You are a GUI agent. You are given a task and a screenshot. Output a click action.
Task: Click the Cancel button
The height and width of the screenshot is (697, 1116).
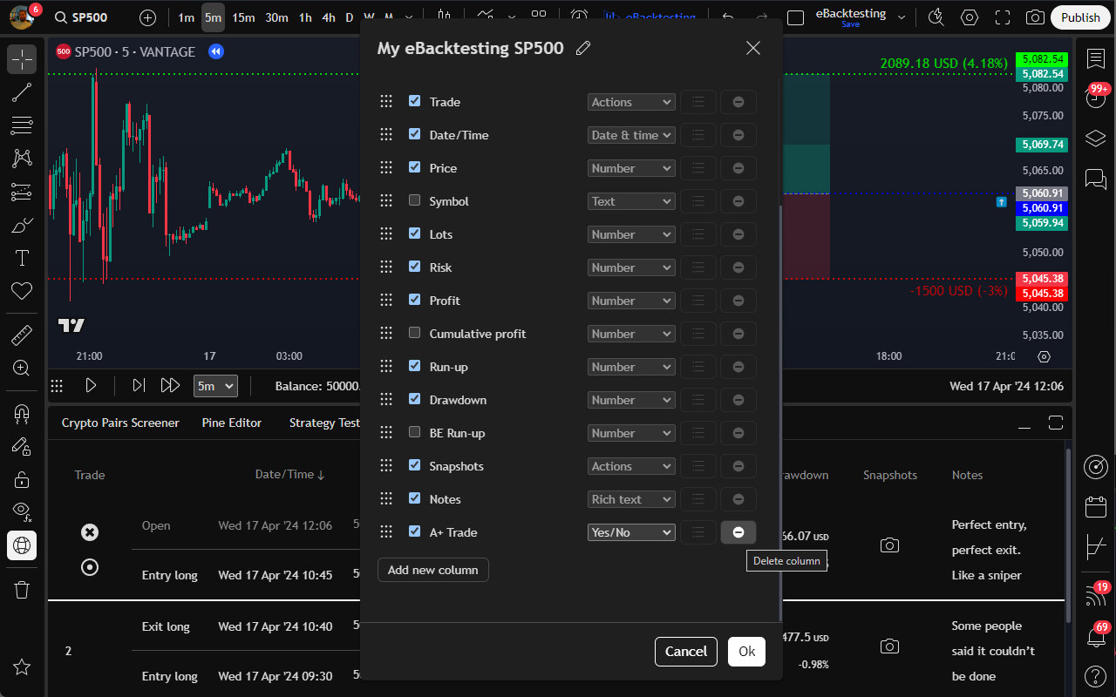(686, 652)
